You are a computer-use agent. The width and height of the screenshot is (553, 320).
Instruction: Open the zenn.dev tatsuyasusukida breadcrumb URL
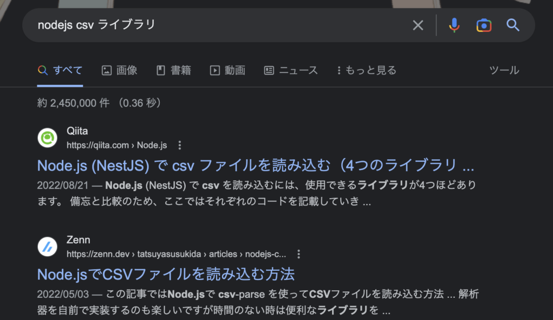click(x=177, y=254)
